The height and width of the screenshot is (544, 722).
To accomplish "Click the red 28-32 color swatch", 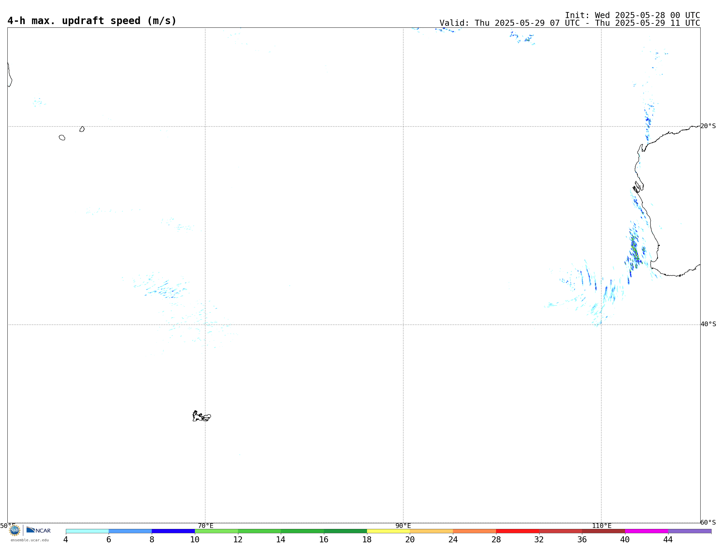I will pyautogui.click(x=517, y=531).
